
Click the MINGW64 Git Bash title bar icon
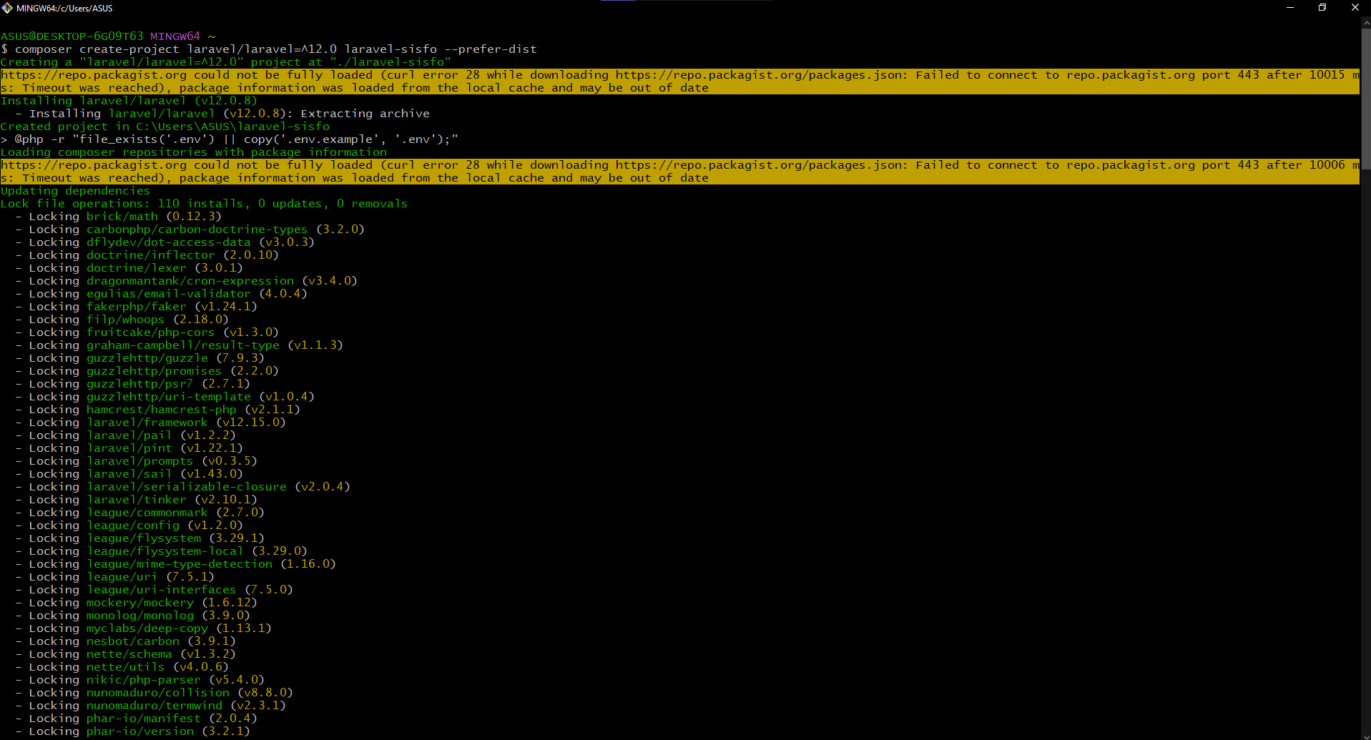click(7, 8)
